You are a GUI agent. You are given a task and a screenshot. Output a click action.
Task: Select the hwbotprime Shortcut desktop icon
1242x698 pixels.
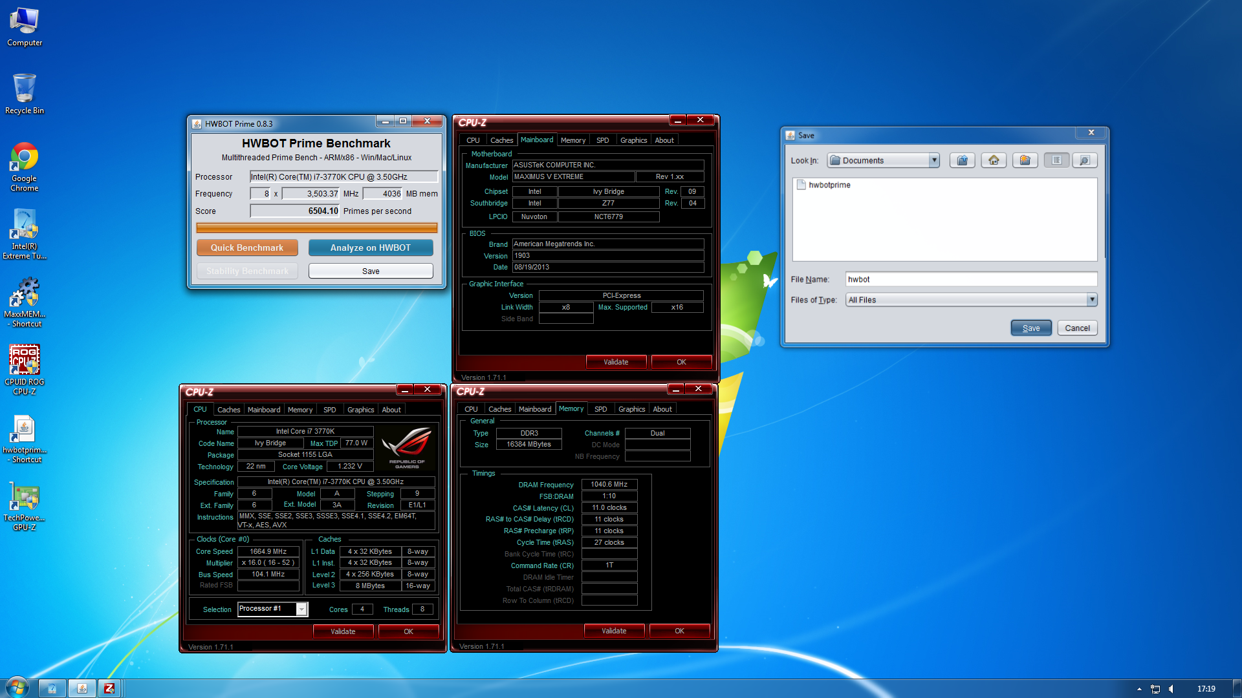pos(25,438)
